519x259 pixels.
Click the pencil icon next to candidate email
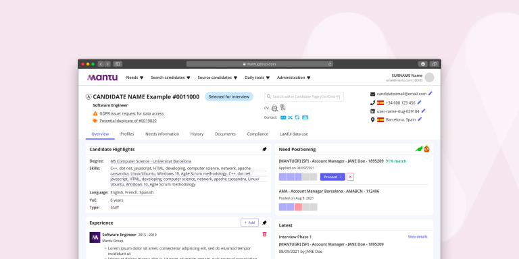point(430,94)
